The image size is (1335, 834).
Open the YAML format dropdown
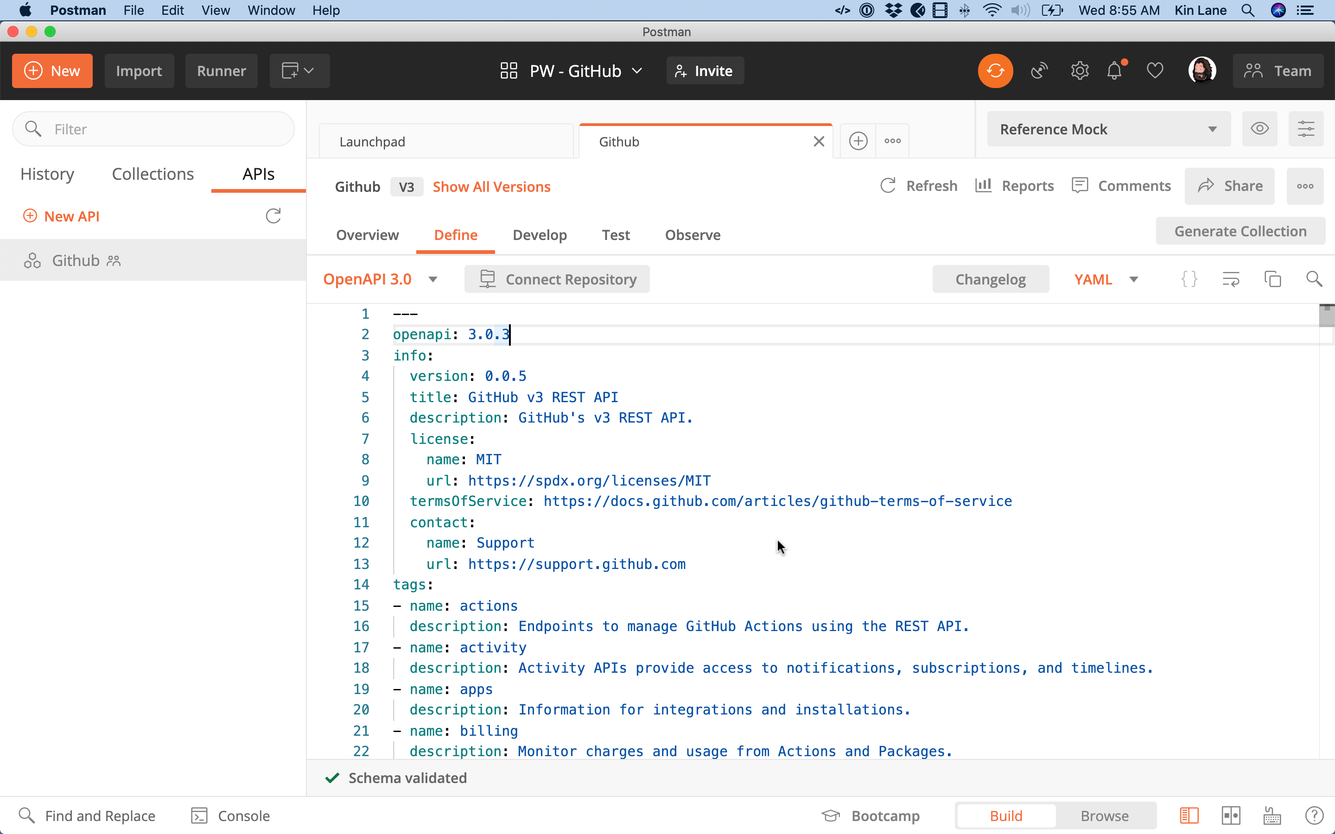coord(1106,279)
